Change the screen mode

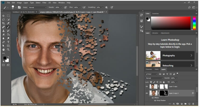[8, 65]
